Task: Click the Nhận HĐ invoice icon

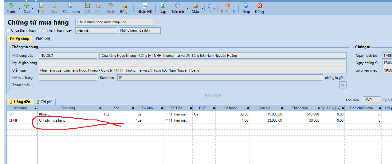Action: [145, 6]
